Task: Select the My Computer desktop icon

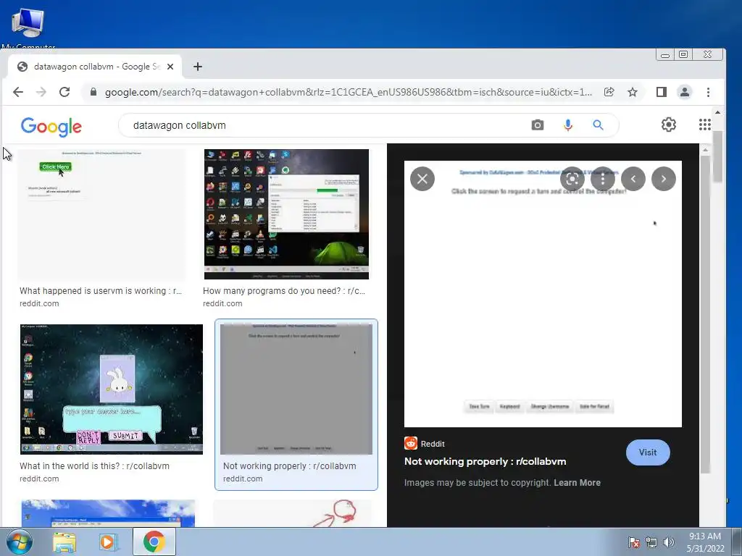Action: point(28,28)
